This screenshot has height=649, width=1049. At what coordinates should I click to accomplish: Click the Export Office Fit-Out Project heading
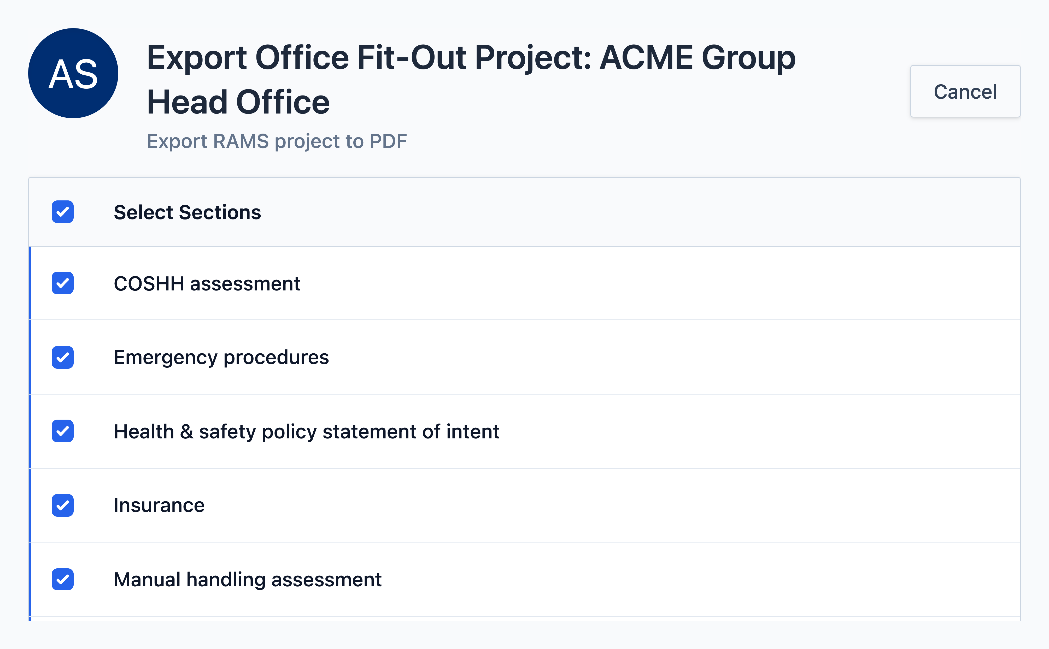coord(471,80)
